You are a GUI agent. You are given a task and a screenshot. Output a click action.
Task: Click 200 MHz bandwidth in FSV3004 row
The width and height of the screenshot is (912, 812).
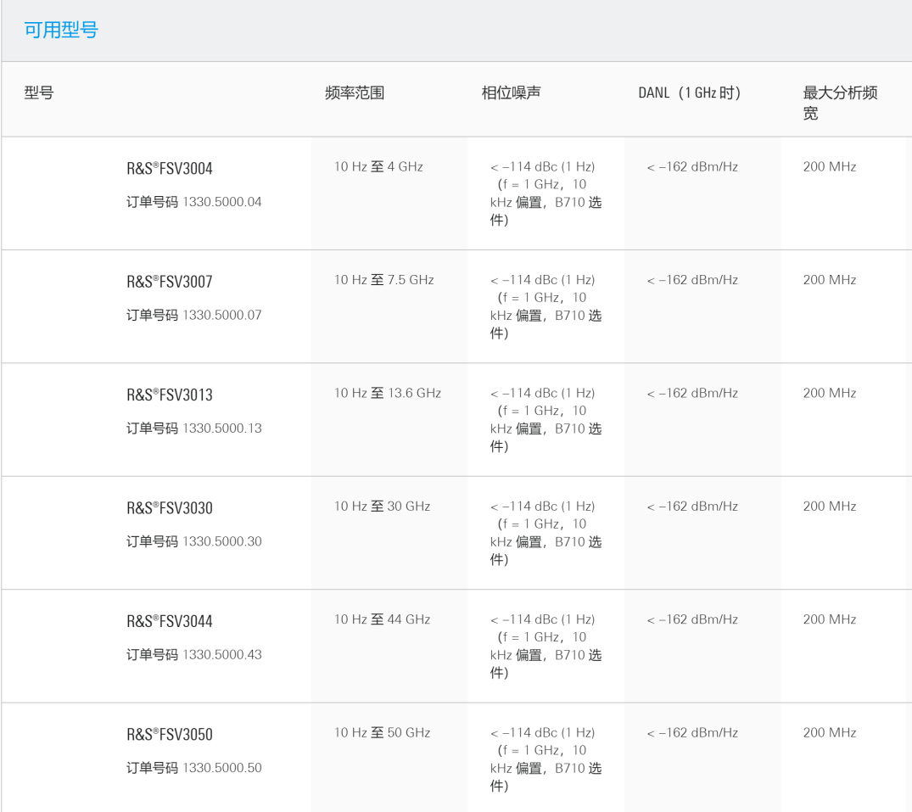pyautogui.click(x=830, y=167)
